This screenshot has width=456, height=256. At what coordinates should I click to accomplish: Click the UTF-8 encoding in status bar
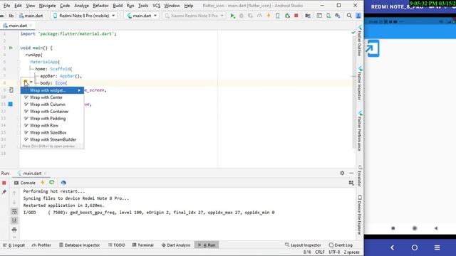pyautogui.click(x=334, y=252)
